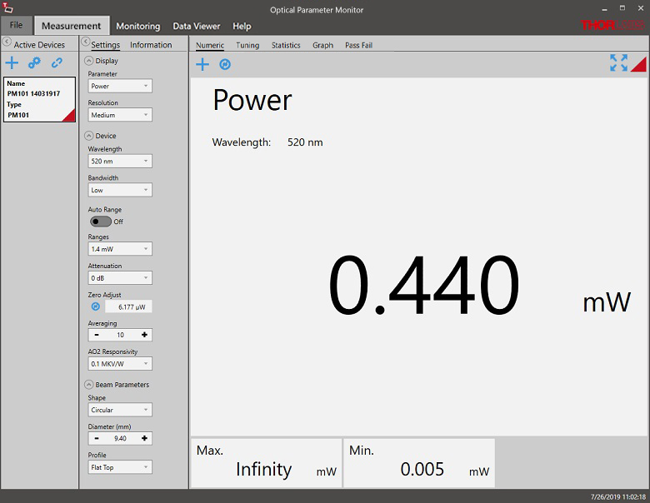Open the Wavelength dropdown
Viewport: 650px width, 503px height.
[120, 161]
